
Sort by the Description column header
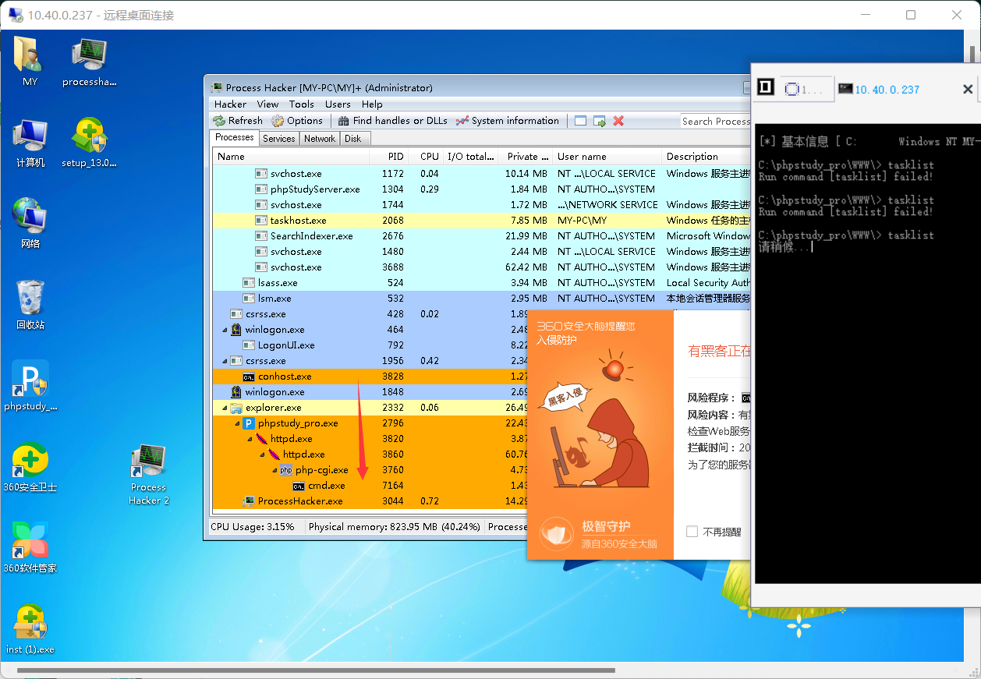(707, 157)
